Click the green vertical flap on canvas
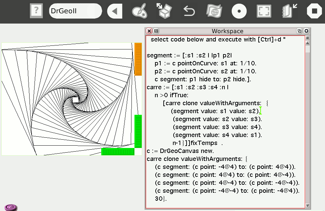The image size is (325, 211). (x=138, y=131)
